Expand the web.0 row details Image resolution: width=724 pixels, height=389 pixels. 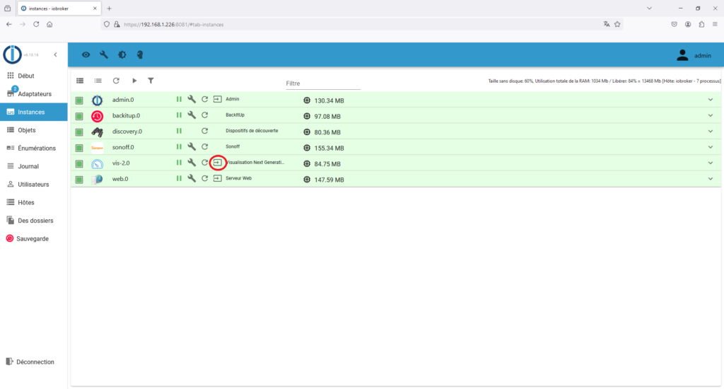click(711, 179)
